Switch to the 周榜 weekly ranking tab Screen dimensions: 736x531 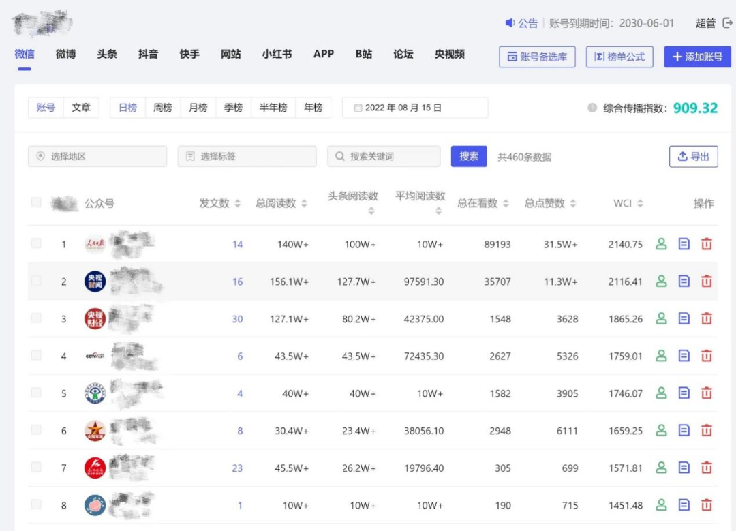click(163, 107)
